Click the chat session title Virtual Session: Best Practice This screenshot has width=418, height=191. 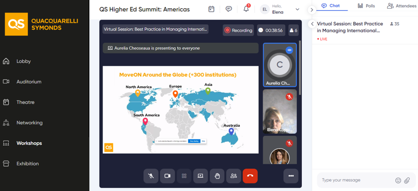coord(350,27)
